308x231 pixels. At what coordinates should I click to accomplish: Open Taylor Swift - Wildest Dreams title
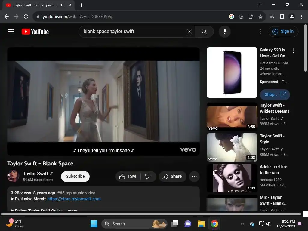[275, 108]
